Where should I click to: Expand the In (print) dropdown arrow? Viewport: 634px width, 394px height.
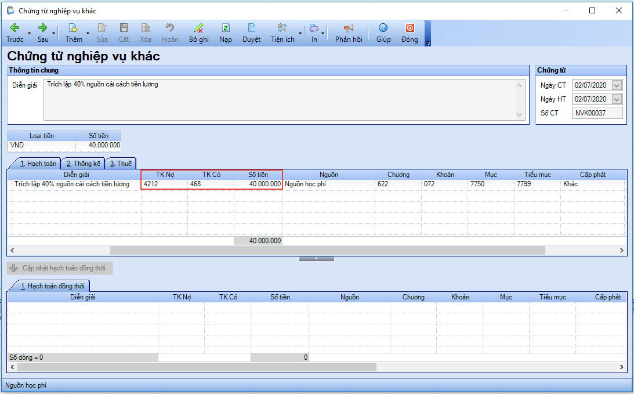coord(323,33)
